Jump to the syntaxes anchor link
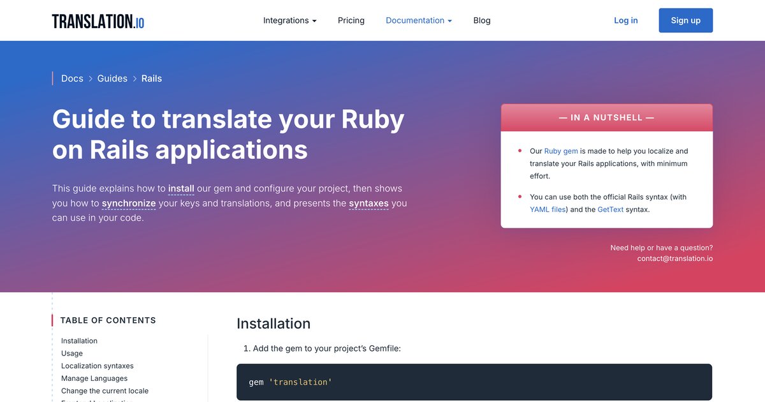 tap(368, 204)
